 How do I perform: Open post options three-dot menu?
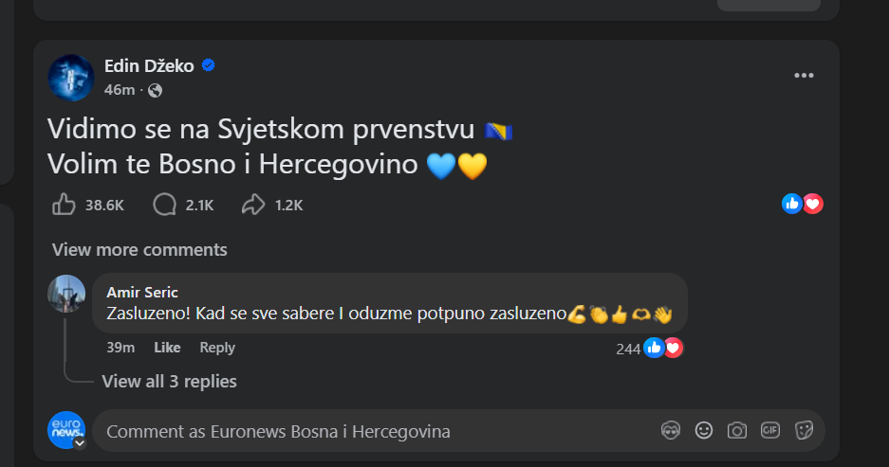804,76
